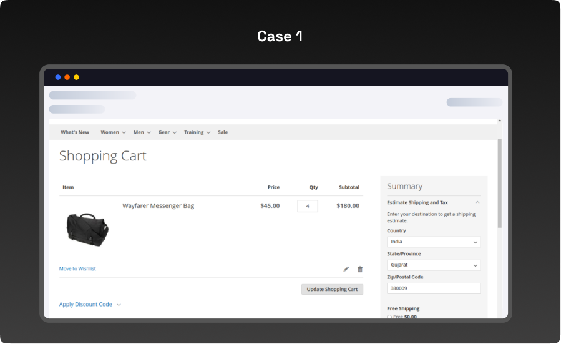Click the orange window dot

tap(67, 77)
